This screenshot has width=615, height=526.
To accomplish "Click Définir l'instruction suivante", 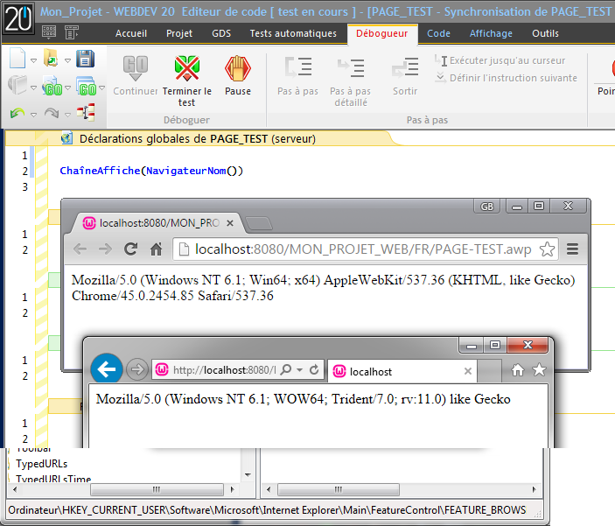I will pos(506,78).
